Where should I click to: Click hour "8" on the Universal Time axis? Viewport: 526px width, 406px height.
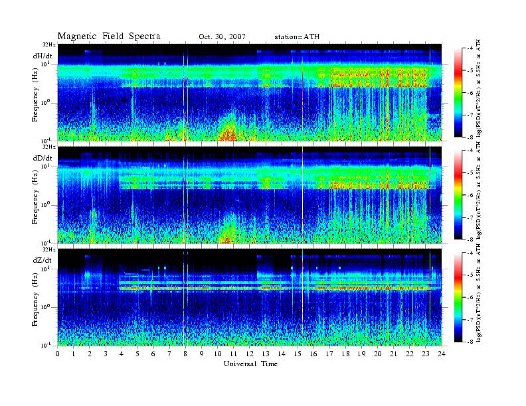click(185, 354)
